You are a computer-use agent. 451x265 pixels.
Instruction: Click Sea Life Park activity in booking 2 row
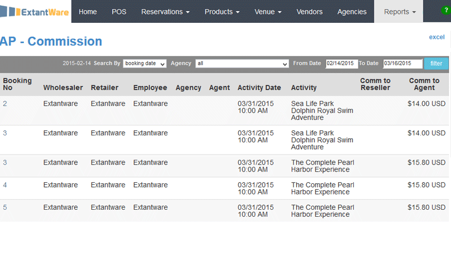click(322, 110)
